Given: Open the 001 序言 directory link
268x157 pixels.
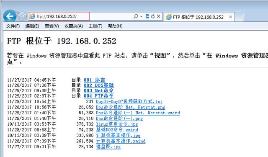Looking at the screenshot, I should (94, 80).
